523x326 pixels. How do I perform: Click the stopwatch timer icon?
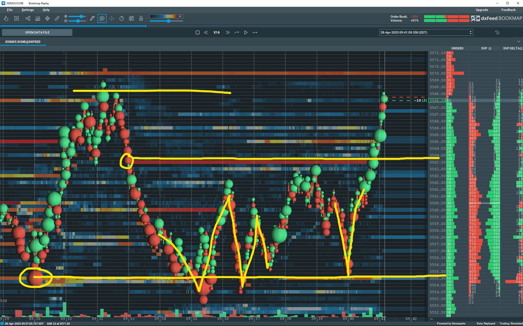121,18
